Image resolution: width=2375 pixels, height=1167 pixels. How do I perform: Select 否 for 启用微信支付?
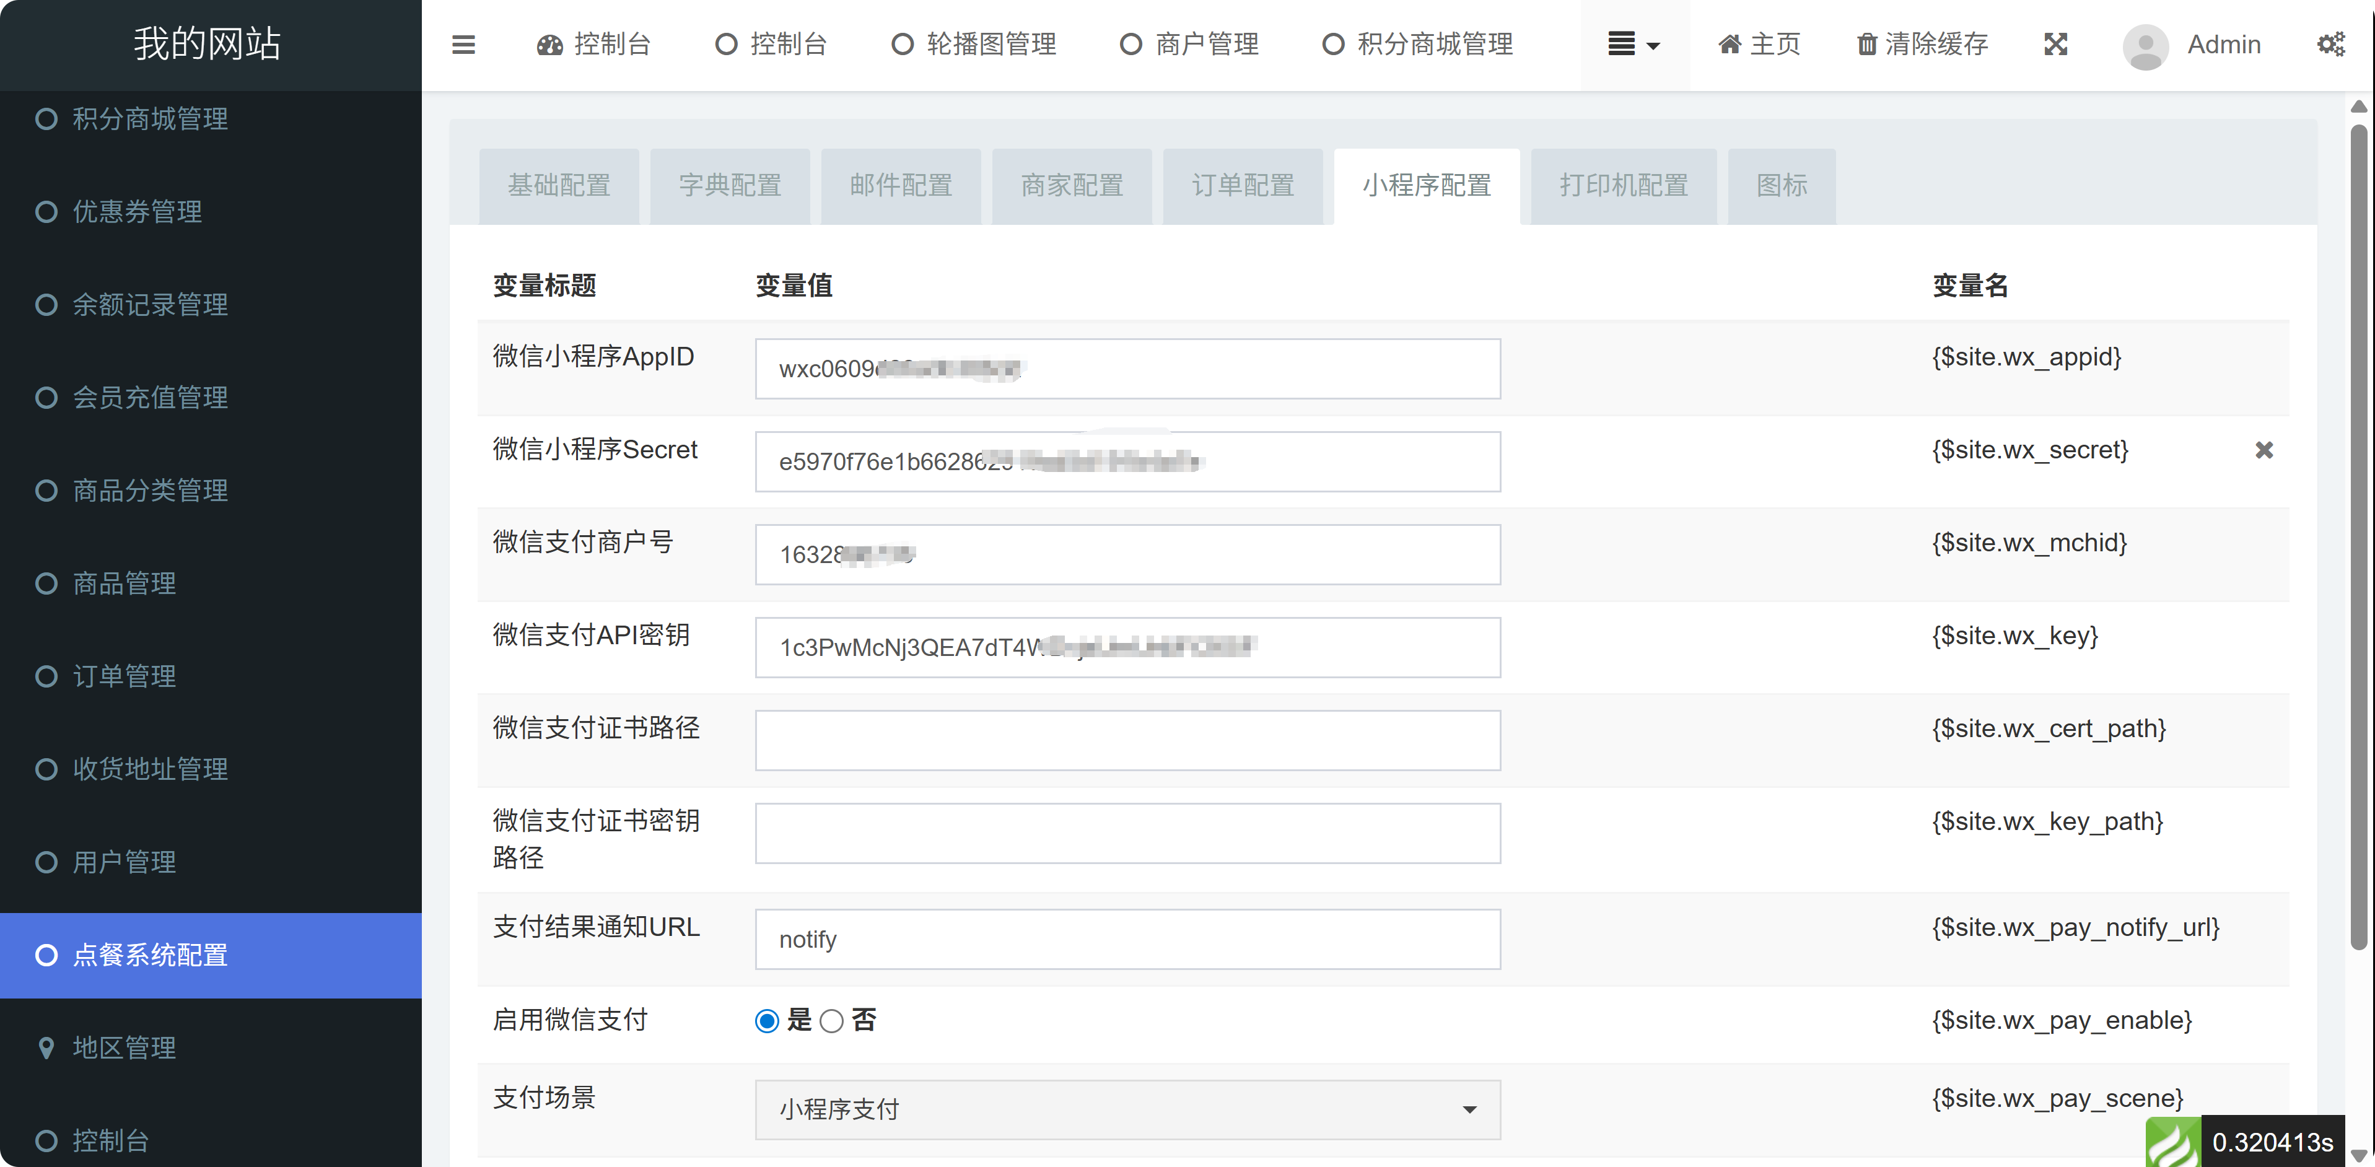831,1020
